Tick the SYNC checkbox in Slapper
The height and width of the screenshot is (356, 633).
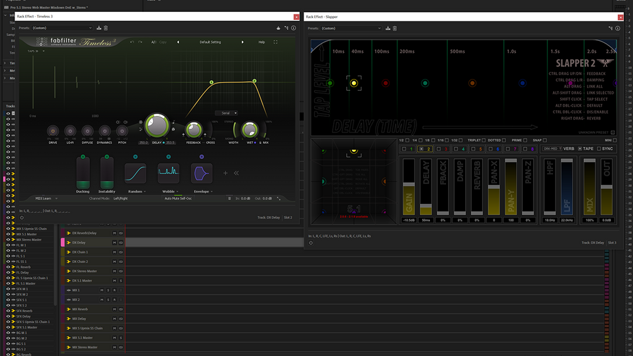599,149
